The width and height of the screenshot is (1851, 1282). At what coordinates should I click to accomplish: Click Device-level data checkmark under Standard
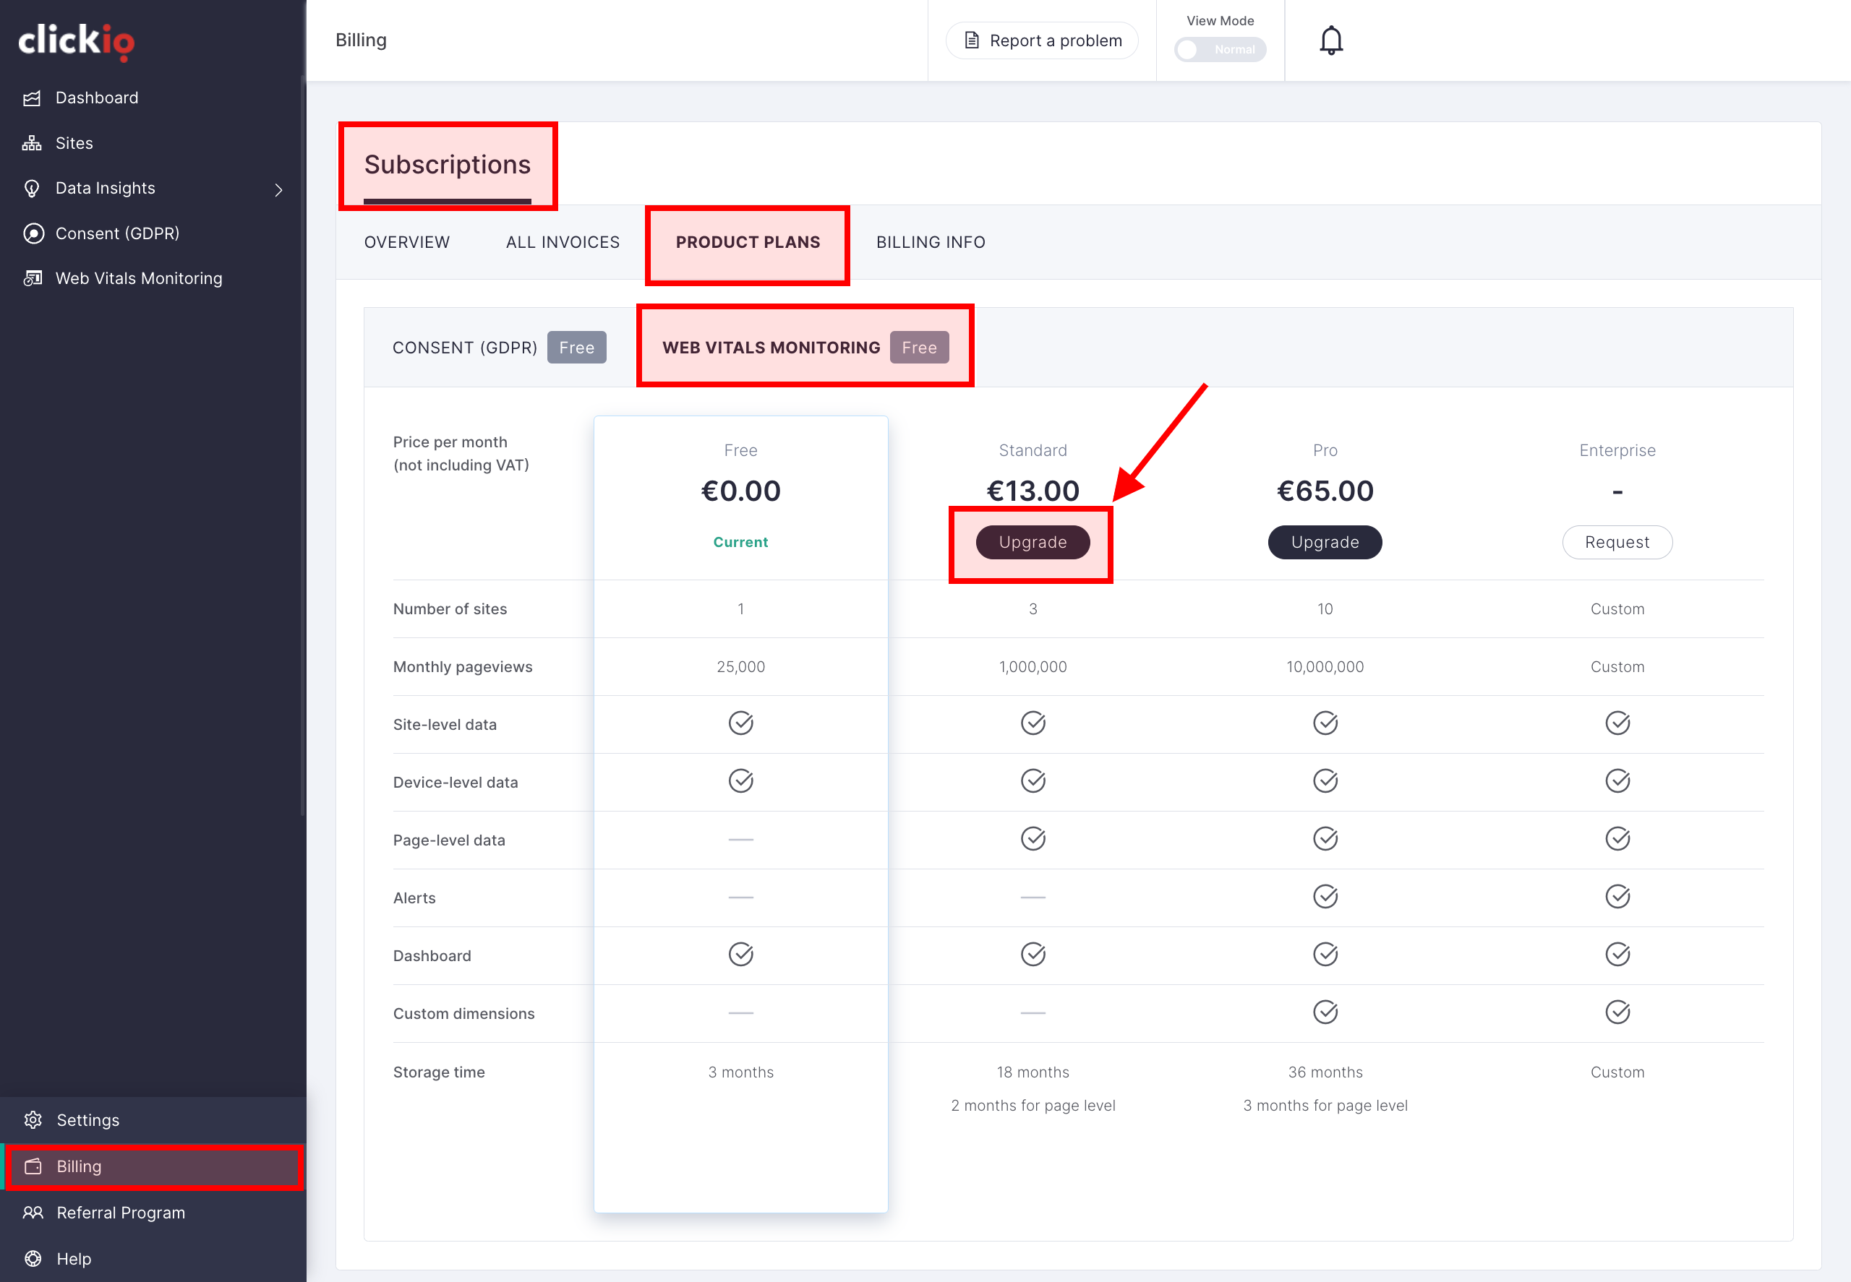tap(1033, 780)
